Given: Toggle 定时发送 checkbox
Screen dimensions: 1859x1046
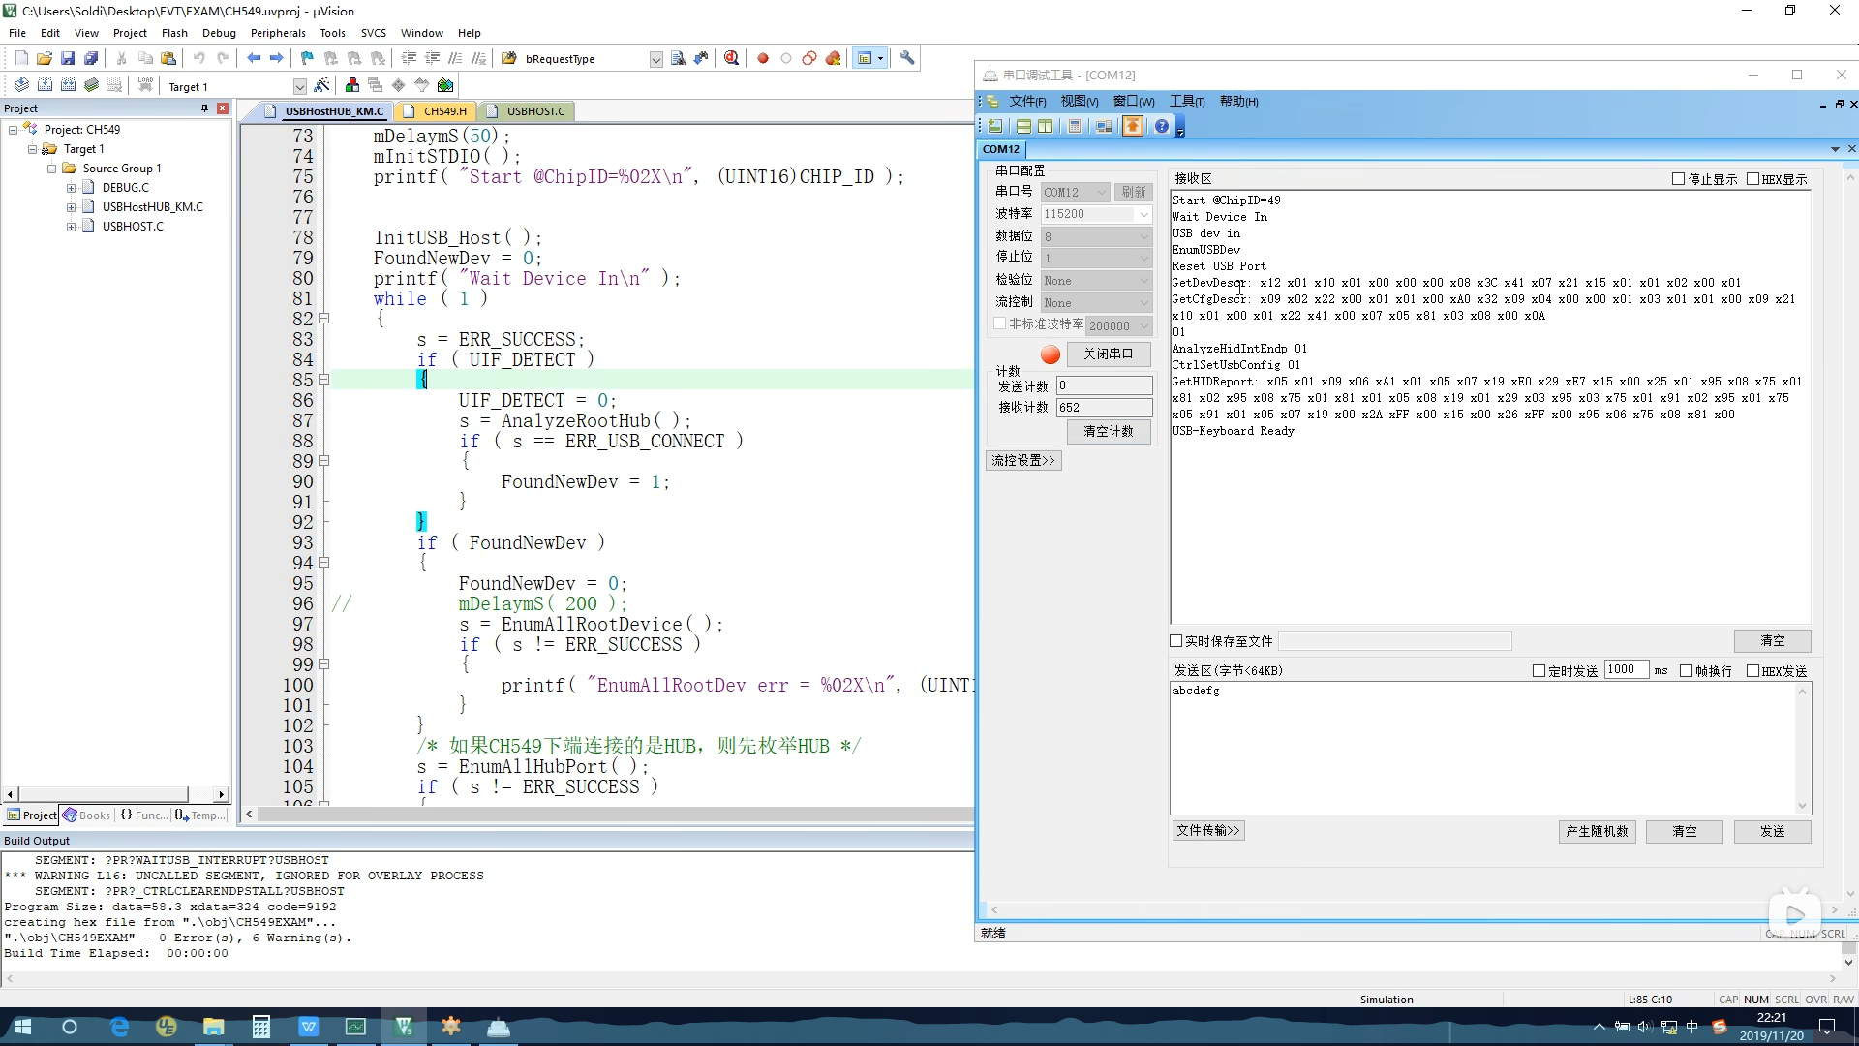Looking at the screenshot, I should 1539,671.
